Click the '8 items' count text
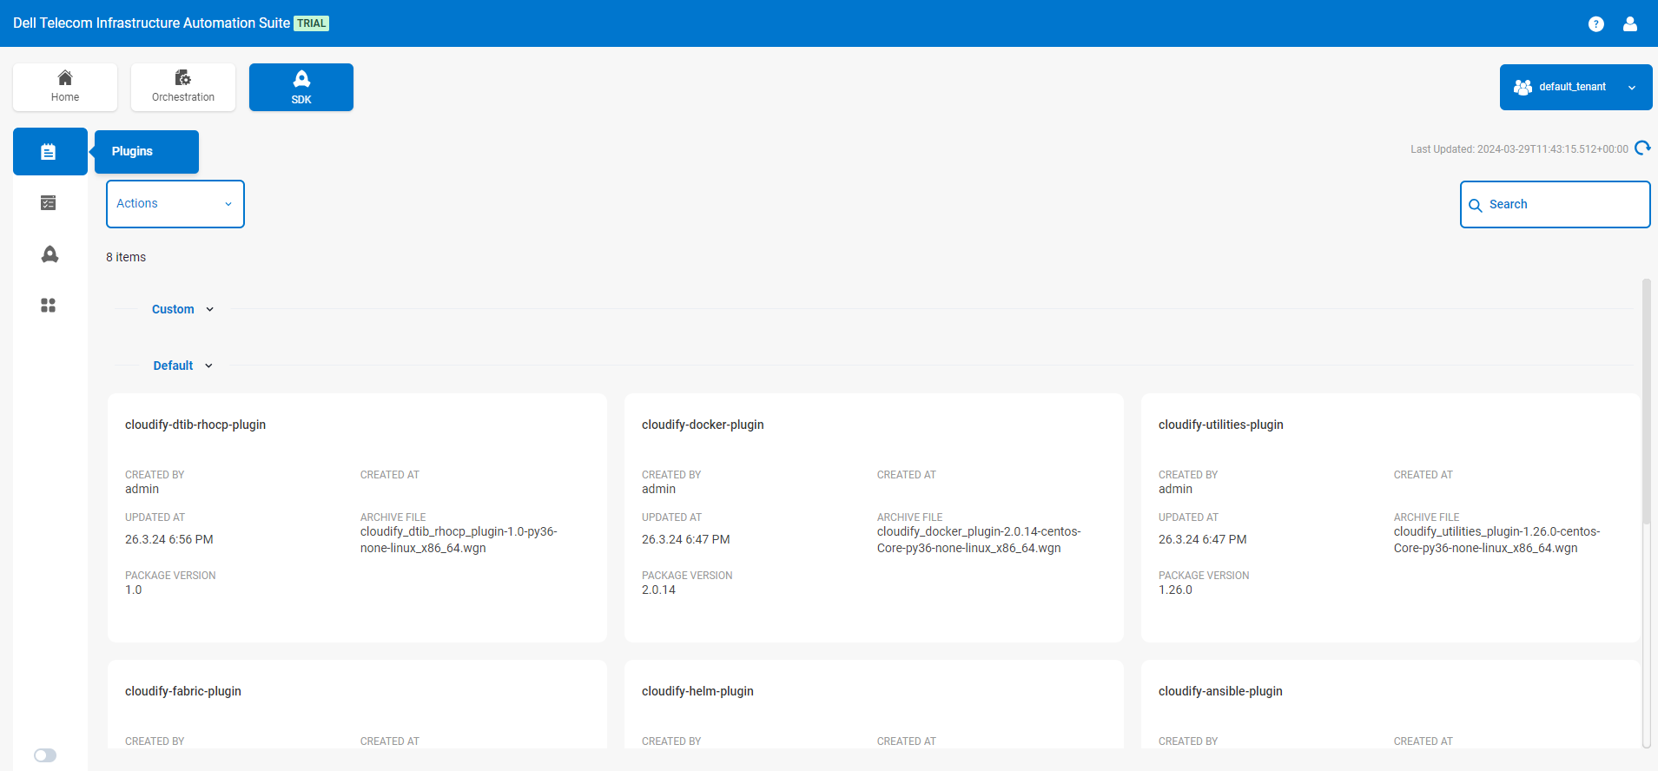The height and width of the screenshot is (771, 1658). pos(126,257)
